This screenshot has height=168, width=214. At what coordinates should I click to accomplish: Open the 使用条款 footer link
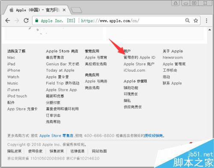(35, 151)
